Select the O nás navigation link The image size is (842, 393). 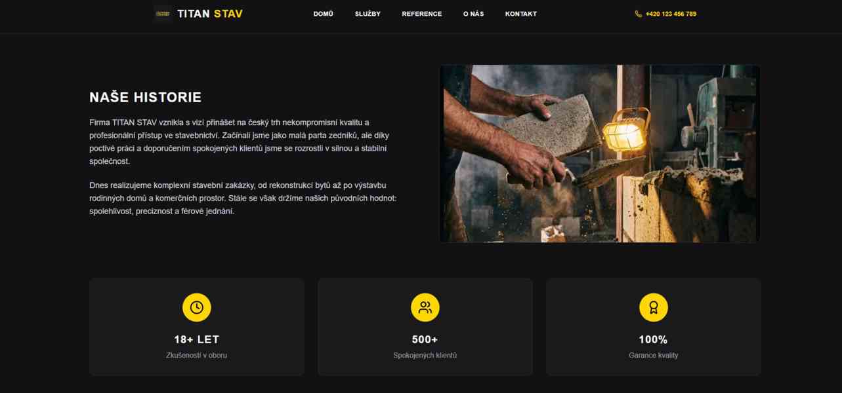point(473,14)
